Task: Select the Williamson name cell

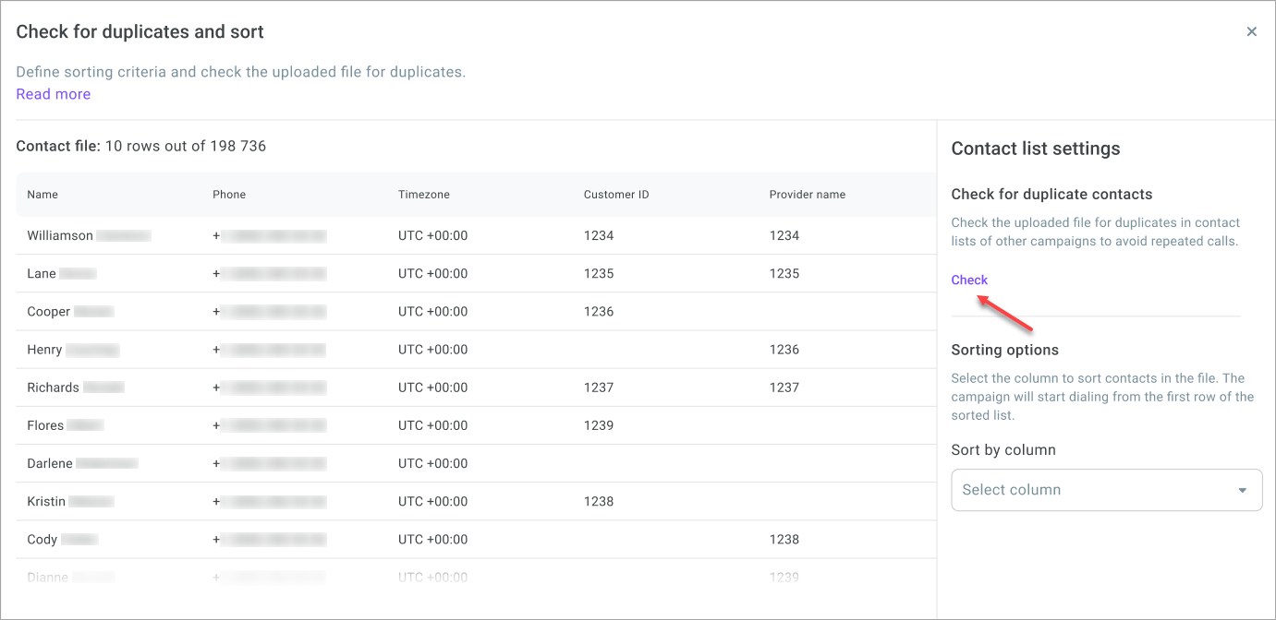Action: tap(89, 235)
